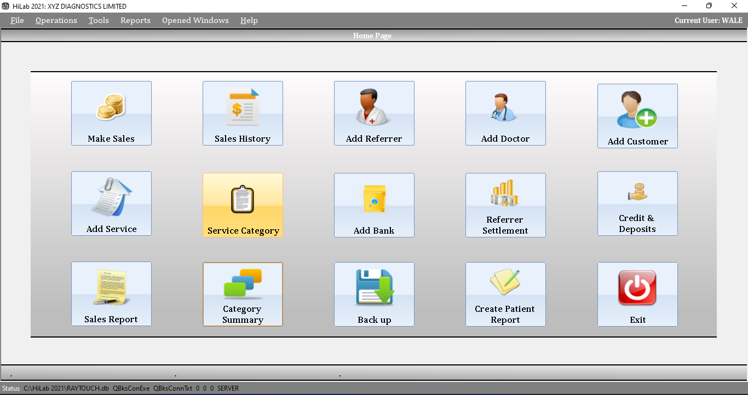Open the File menu
The width and height of the screenshot is (748, 395).
coord(18,20)
